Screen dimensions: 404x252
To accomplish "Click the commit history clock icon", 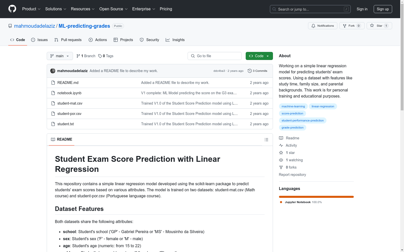I will [249, 71].
